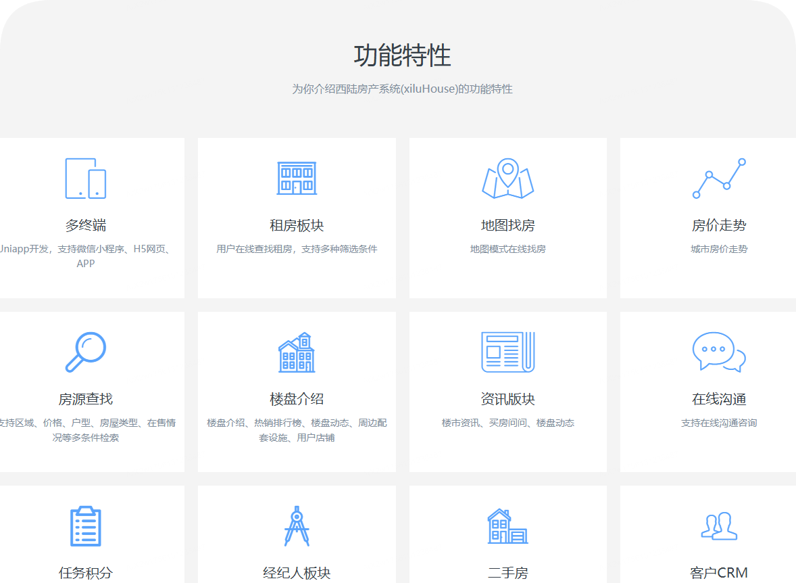Click the xiluHouse subtitle under the main heading
796x583 pixels.
tap(402, 89)
